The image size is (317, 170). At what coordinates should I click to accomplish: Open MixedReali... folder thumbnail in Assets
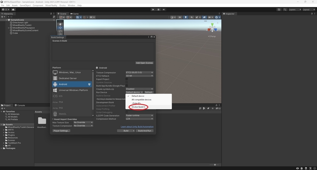(42, 121)
